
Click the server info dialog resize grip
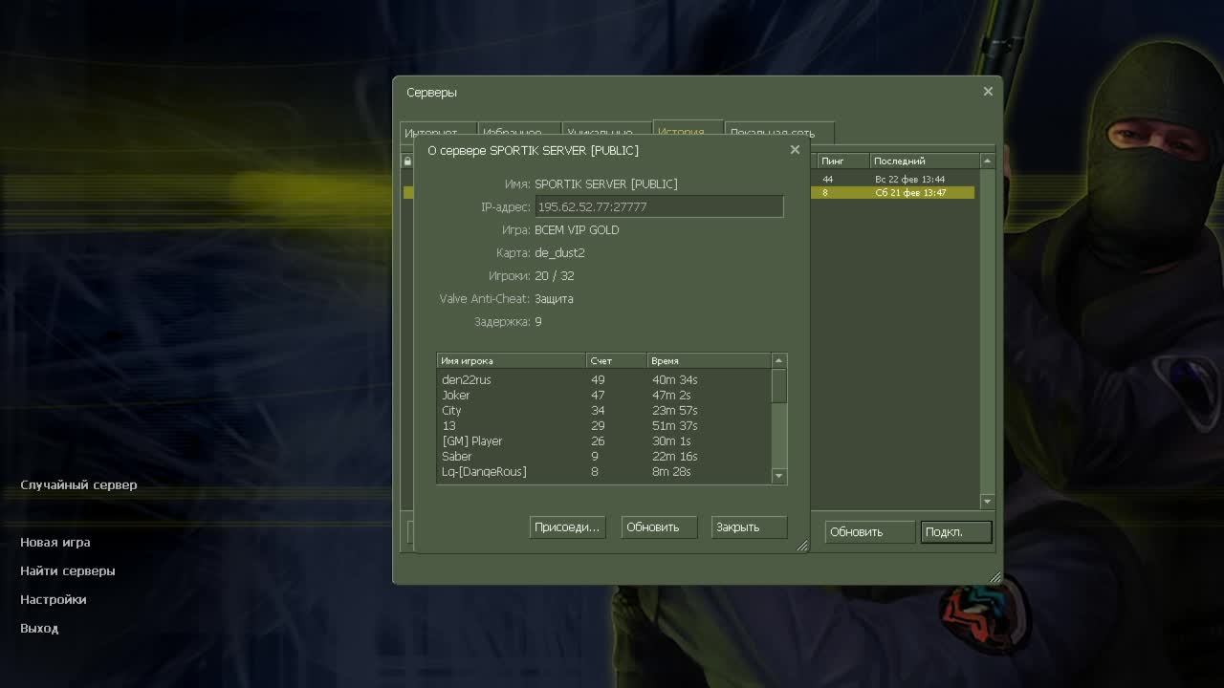click(802, 546)
